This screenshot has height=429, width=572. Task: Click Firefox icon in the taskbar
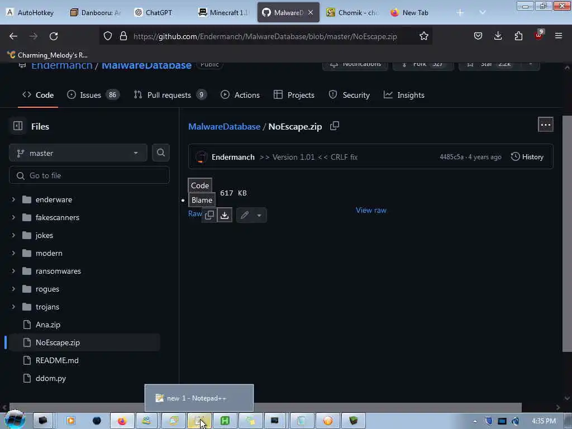[x=122, y=421]
